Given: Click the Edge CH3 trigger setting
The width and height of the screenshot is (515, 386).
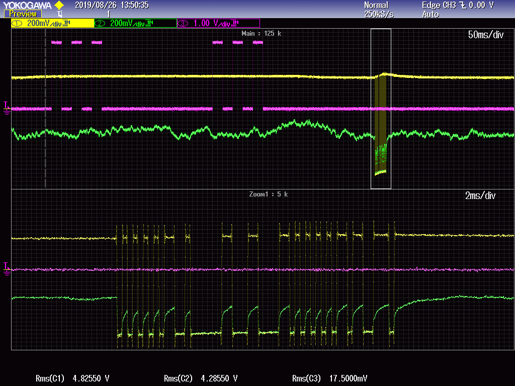Looking at the screenshot, I should pos(458,5).
